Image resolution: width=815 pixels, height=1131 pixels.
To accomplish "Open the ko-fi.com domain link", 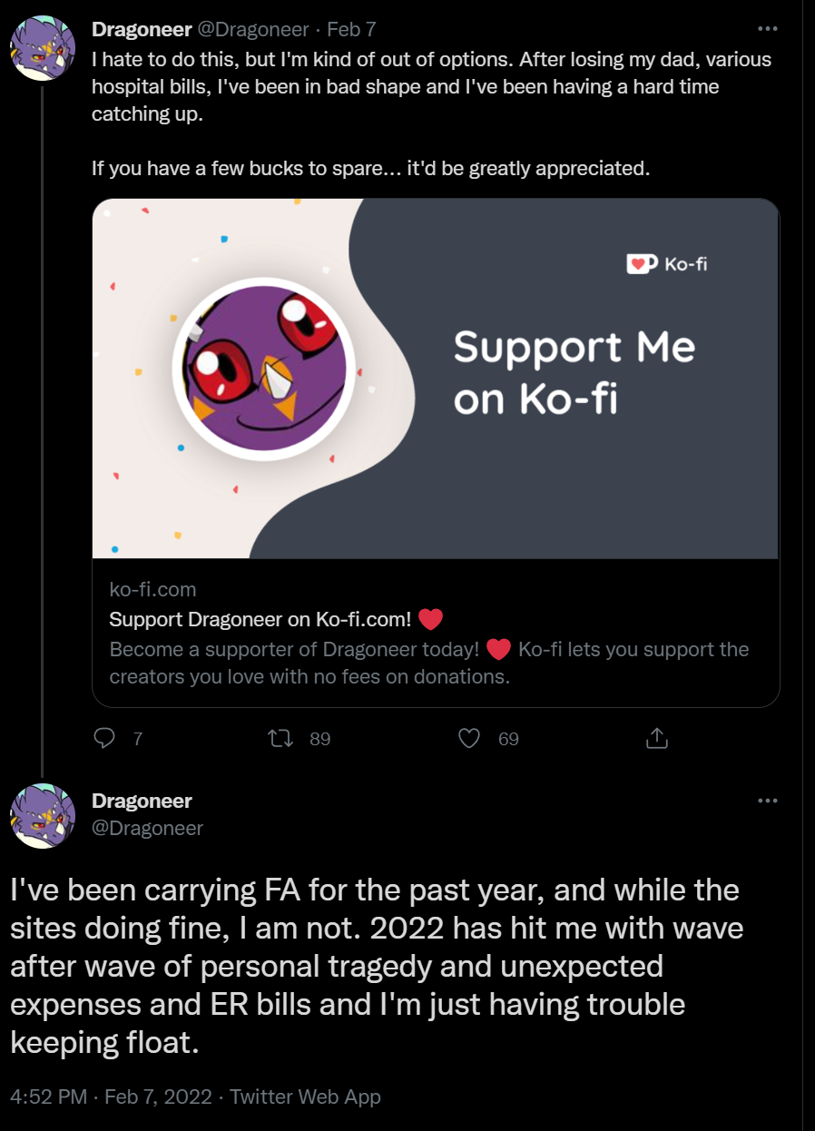I will pos(152,590).
